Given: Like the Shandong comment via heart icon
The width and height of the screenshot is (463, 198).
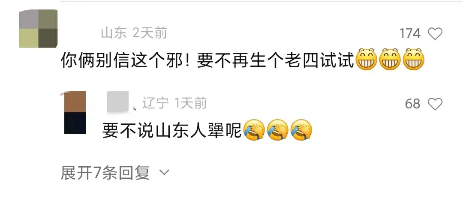Looking at the screenshot, I should click(435, 33).
